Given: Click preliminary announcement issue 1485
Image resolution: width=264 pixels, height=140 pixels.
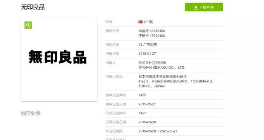Looking at the screenshot, I should [x=142, y=95].
